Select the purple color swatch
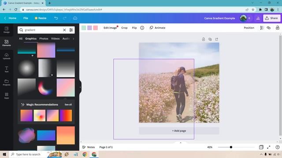 point(89,28)
